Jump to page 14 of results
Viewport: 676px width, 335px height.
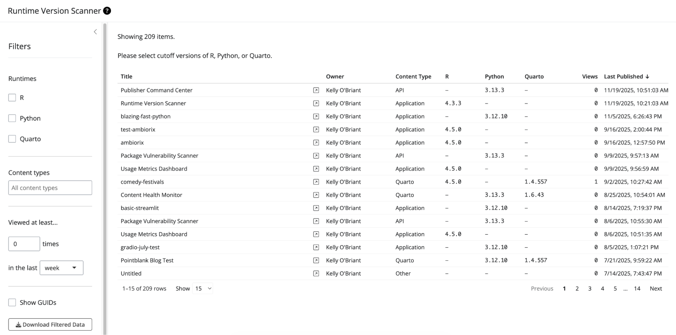pyautogui.click(x=637, y=289)
